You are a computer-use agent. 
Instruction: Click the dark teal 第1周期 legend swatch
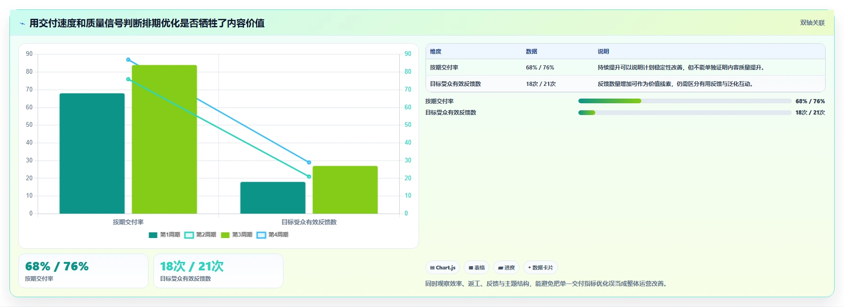(153, 235)
